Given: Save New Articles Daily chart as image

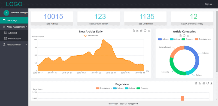Looking at the screenshot, I should [x=149, y=31].
